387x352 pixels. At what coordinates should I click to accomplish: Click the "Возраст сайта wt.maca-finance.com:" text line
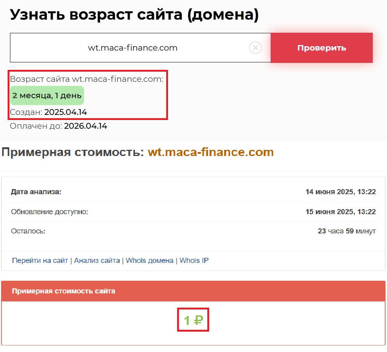pos(87,79)
